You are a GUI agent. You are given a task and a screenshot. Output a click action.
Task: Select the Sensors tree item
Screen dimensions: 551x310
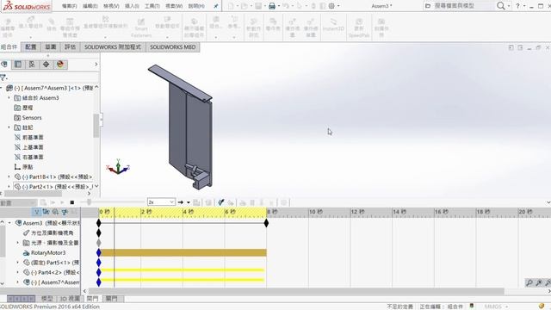[x=32, y=118]
